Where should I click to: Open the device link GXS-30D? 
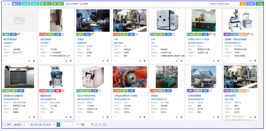tap(229, 99)
